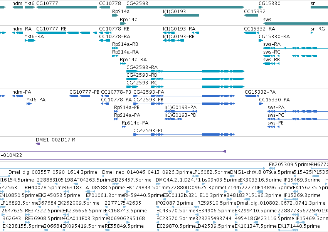The image size is (328, 232).
Task: Select transcript sws-RA label
Action: pyautogui.click(x=272, y=44)
